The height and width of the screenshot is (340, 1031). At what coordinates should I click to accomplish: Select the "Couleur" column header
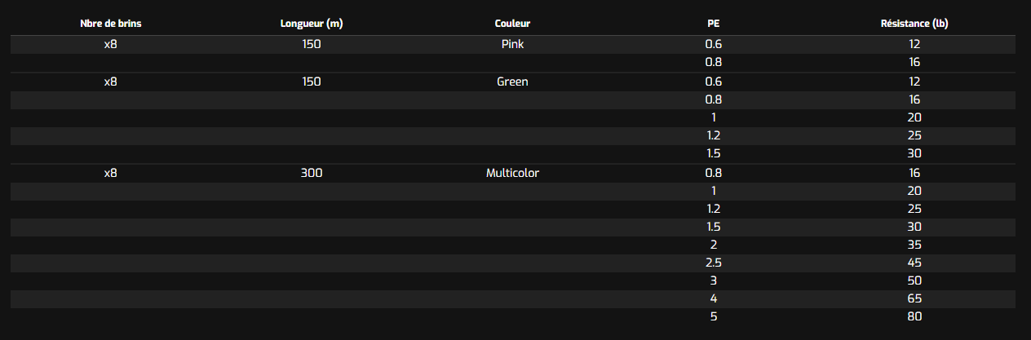pyautogui.click(x=512, y=24)
